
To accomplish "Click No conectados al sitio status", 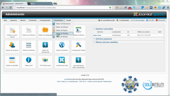I will 107,20.
